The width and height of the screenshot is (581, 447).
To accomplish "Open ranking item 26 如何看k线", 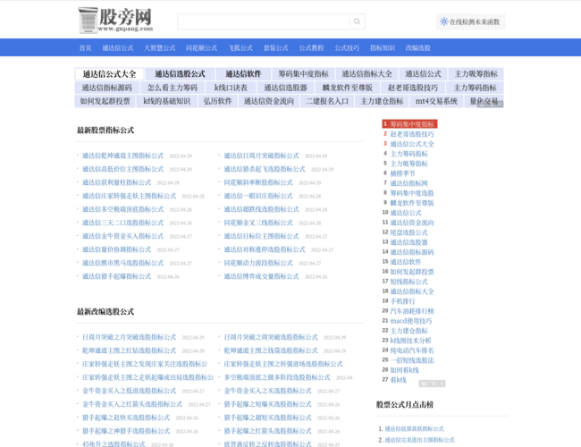I will coord(404,370).
